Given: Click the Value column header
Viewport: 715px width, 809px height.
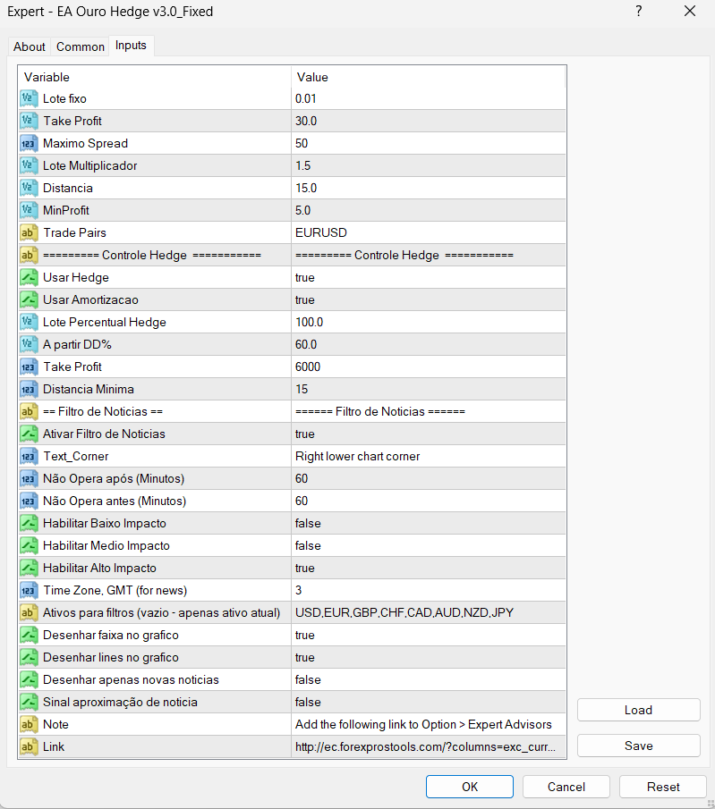Looking at the screenshot, I should (x=428, y=77).
